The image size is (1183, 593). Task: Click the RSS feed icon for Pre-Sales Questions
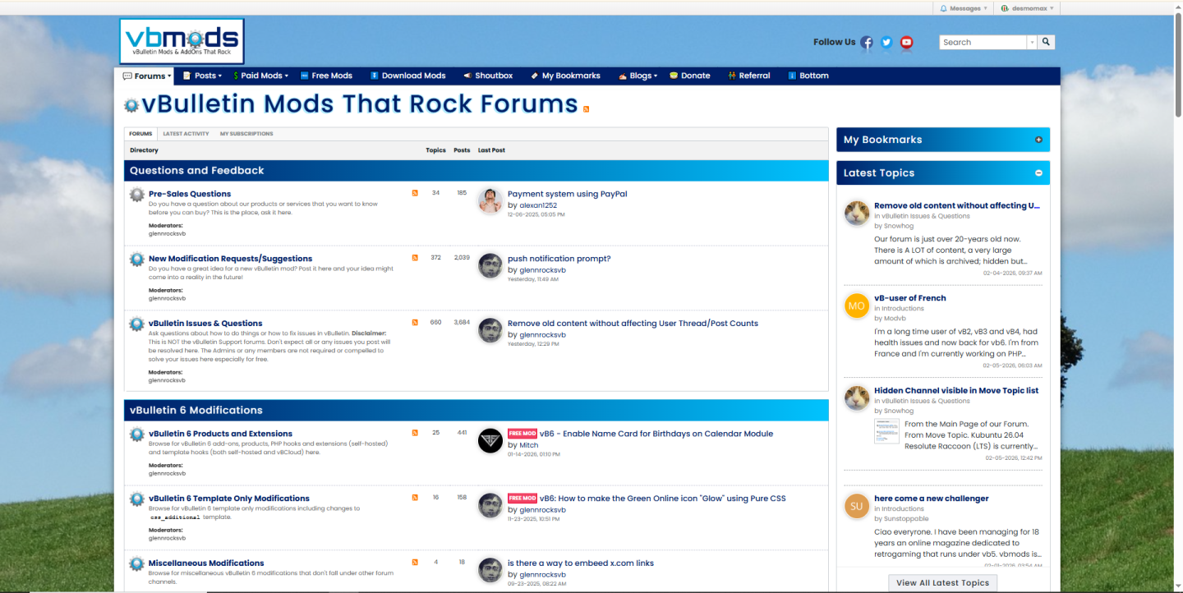[x=415, y=193]
